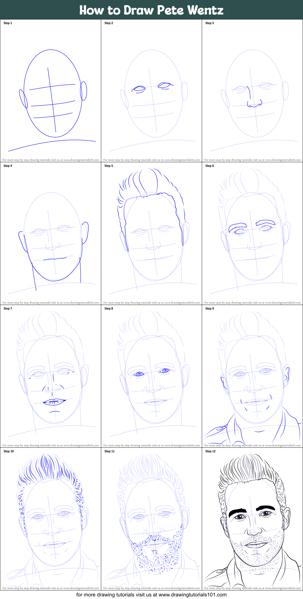The width and height of the screenshot is (303, 599).
Task: Click the 'Step 12' label text
Action: point(210,451)
